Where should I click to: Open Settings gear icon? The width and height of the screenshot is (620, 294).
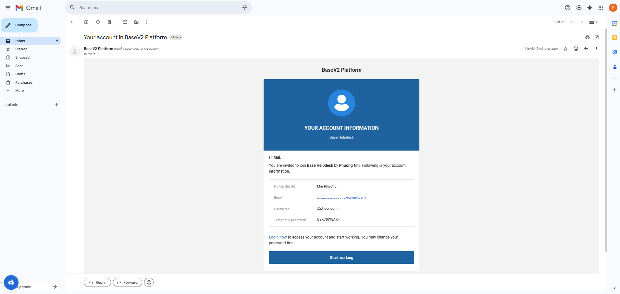tap(579, 8)
